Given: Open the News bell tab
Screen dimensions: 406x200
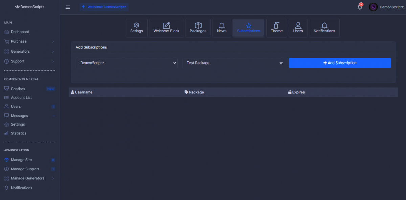Looking at the screenshot, I should click(x=222, y=28).
